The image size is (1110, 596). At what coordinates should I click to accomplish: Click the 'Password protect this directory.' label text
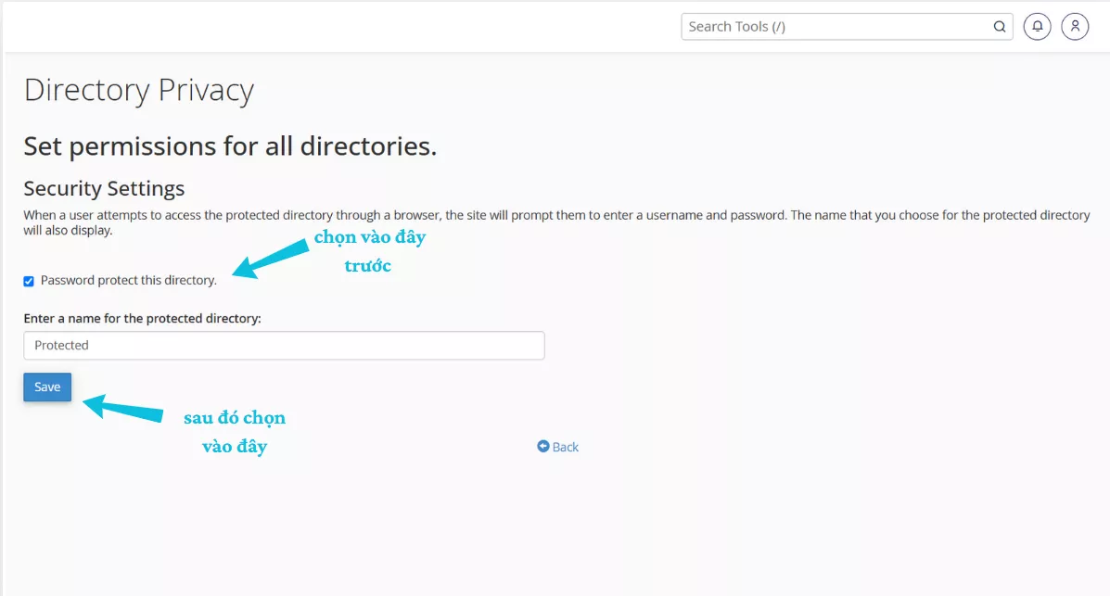pyautogui.click(x=128, y=280)
